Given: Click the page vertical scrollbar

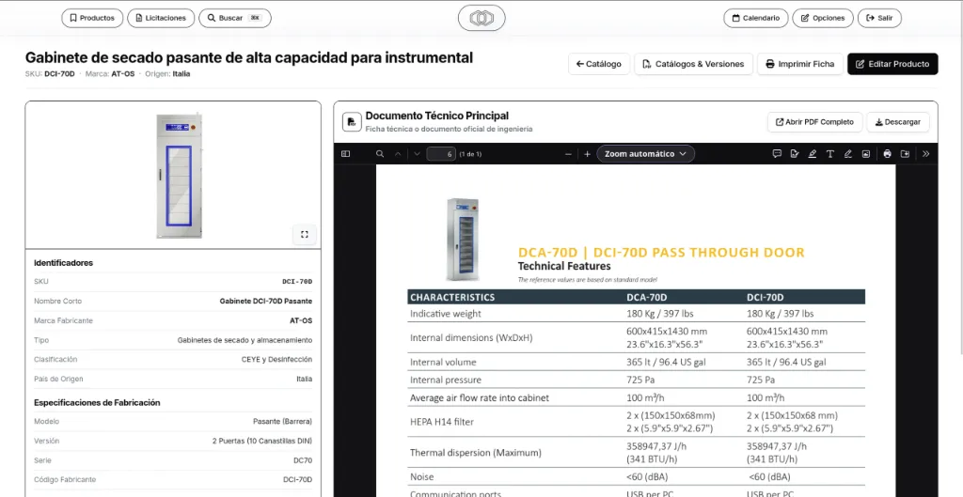Looking at the screenshot, I should (x=960, y=177).
